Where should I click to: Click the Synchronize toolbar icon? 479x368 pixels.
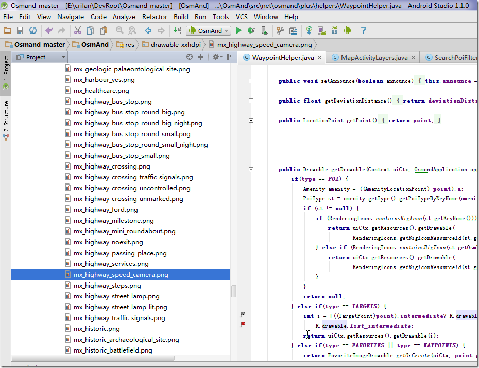click(x=32, y=31)
